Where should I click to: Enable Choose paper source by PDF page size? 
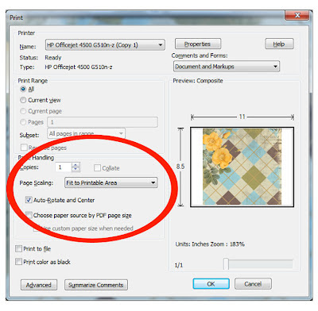(x=29, y=215)
